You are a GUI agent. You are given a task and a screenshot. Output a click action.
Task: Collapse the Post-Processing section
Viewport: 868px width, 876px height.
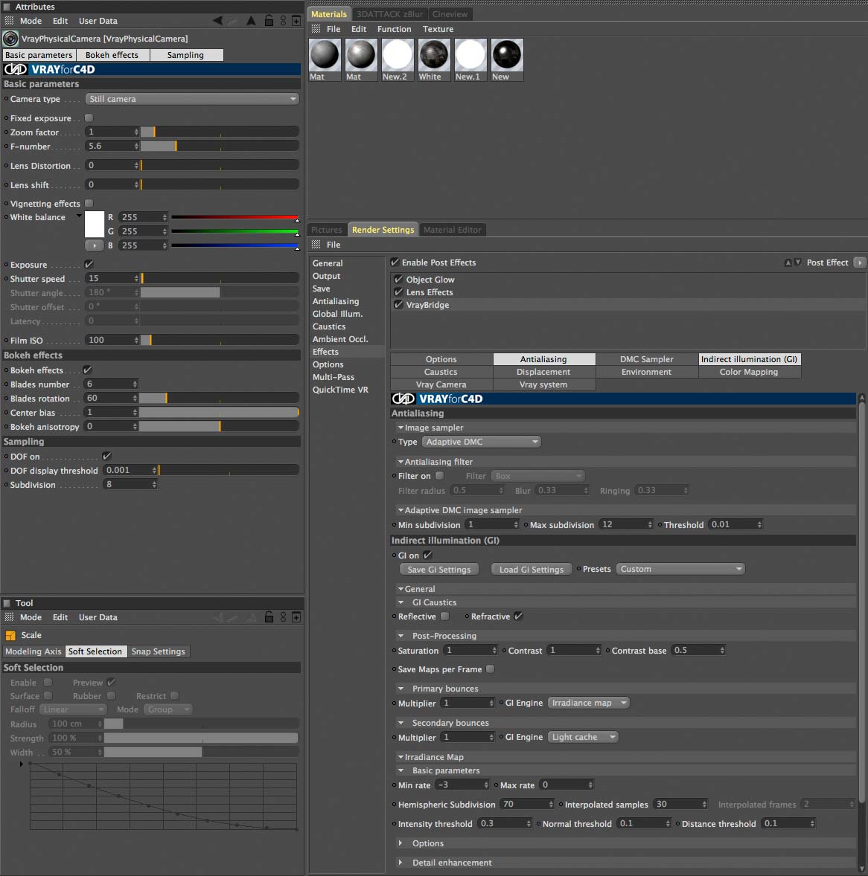[401, 636]
